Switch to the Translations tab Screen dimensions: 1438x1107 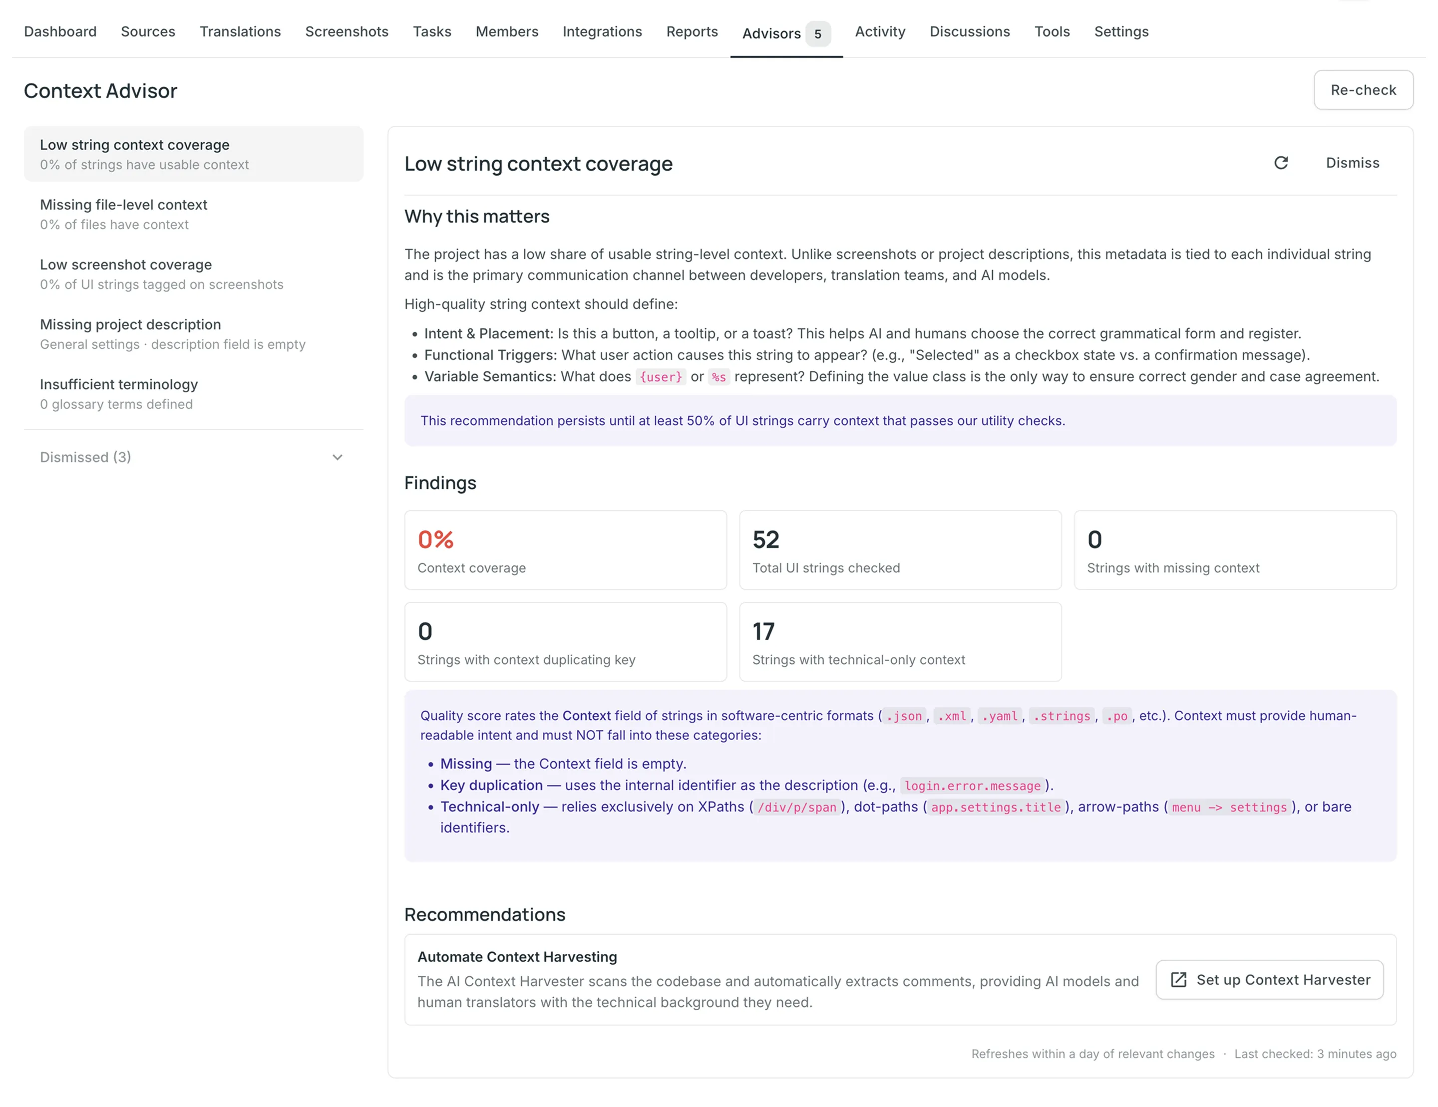240,31
